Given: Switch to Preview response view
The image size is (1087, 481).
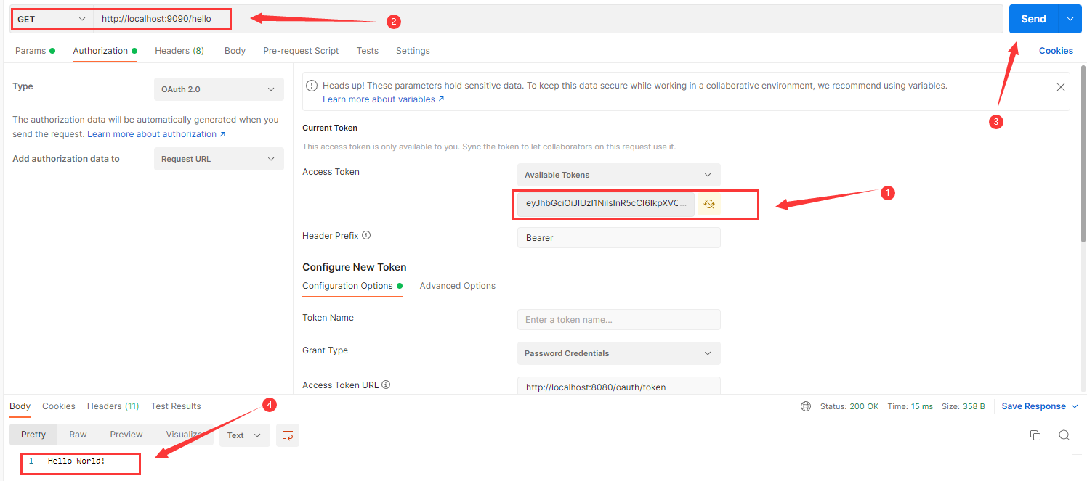Looking at the screenshot, I should [126, 435].
